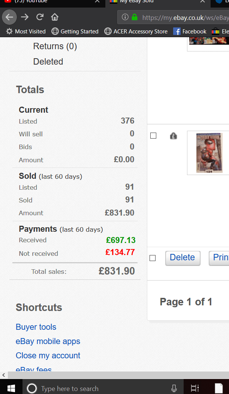
Task: Open the Close my account link
Action: pyautogui.click(x=48, y=355)
